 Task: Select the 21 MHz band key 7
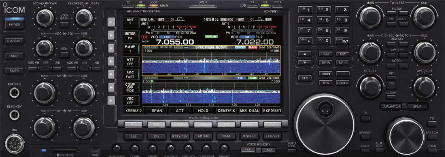(306, 30)
